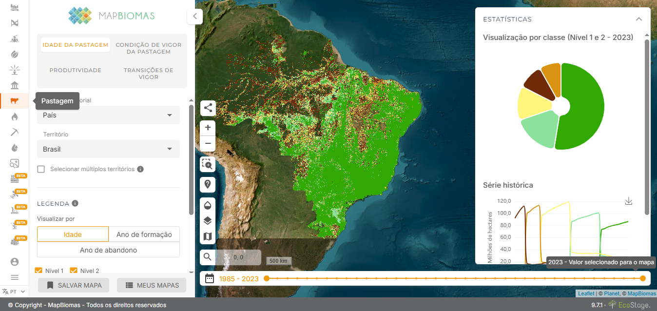Open the Brasil território dropdown
The height and width of the screenshot is (311, 657).
click(108, 149)
